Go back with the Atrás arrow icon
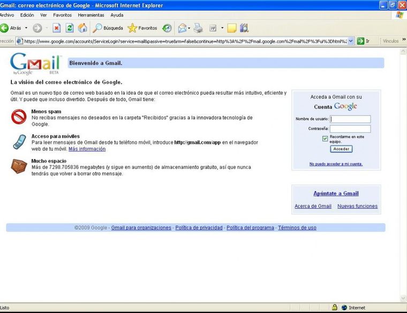Screen dimensions: 407x313 click(x=4, y=28)
